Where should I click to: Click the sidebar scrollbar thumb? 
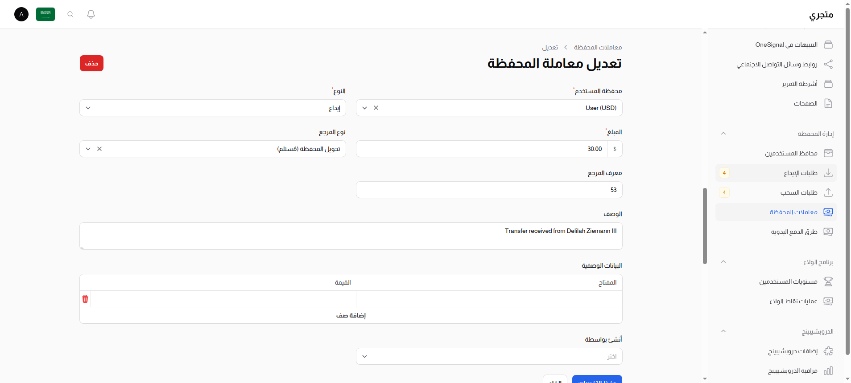705,226
